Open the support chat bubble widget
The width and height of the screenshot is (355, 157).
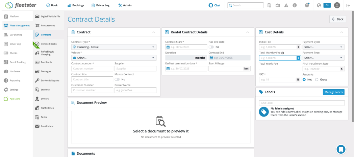point(341,149)
